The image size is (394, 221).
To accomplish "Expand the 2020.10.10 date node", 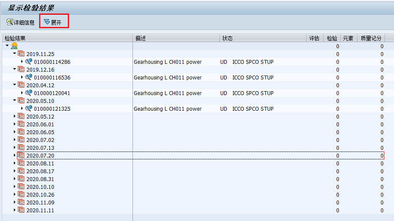I will pos(15,186).
